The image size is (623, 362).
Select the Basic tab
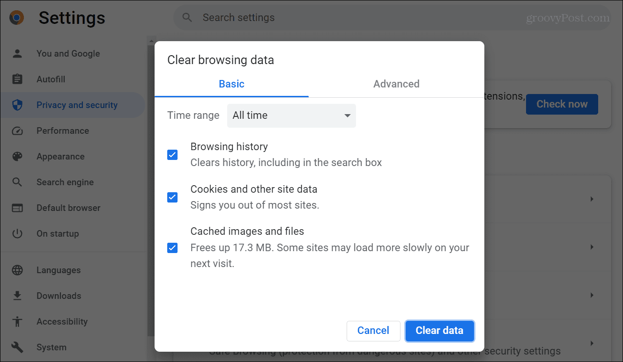(231, 84)
